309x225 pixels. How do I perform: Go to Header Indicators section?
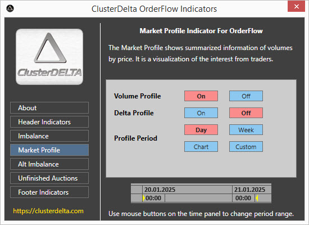point(49,121)
